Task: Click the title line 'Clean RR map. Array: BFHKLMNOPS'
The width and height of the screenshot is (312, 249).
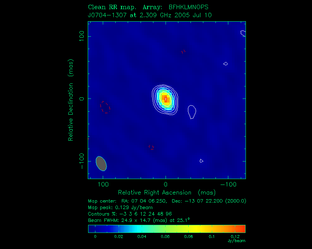Action: click(148, 7)
